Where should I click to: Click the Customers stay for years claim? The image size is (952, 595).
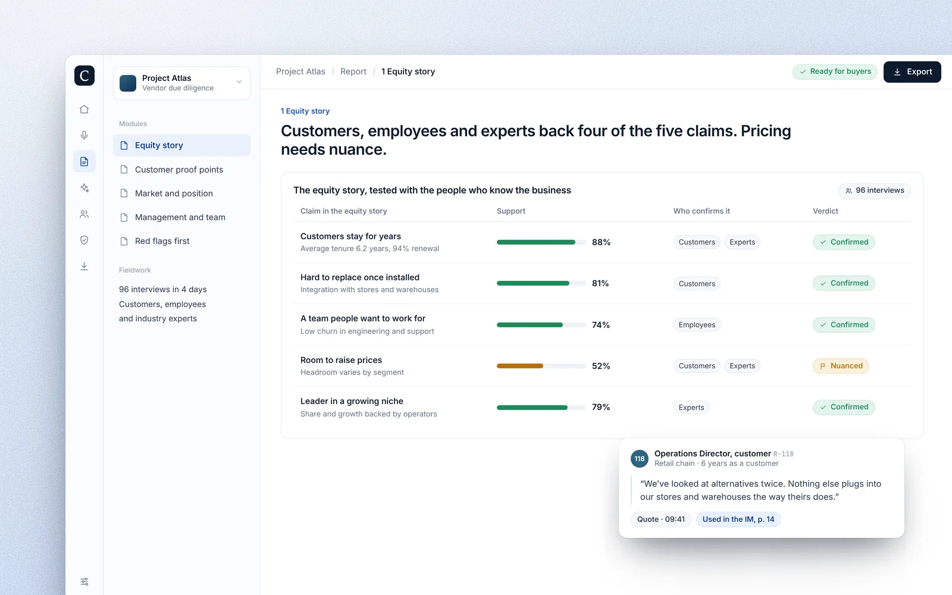point(350,236)
